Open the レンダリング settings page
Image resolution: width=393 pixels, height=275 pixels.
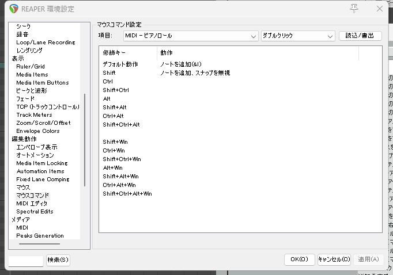click(29, 50)
